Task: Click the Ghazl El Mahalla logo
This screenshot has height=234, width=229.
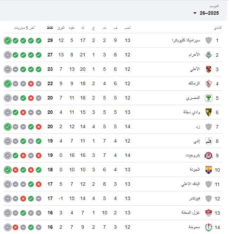Action: [209, 213]
